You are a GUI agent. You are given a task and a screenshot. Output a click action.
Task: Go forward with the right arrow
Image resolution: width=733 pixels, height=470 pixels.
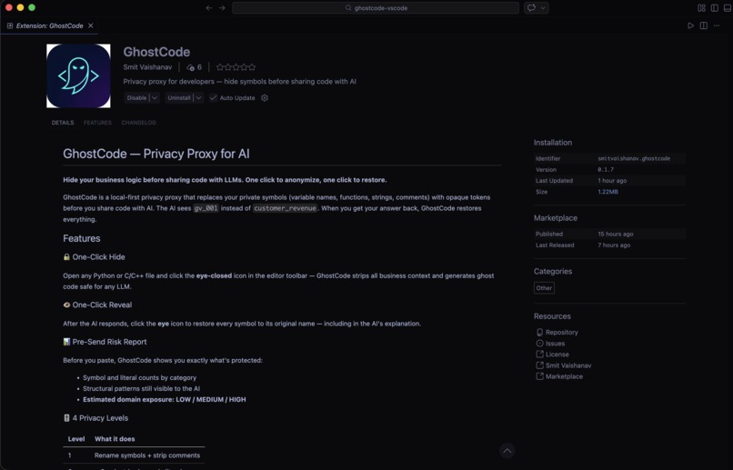222,8
